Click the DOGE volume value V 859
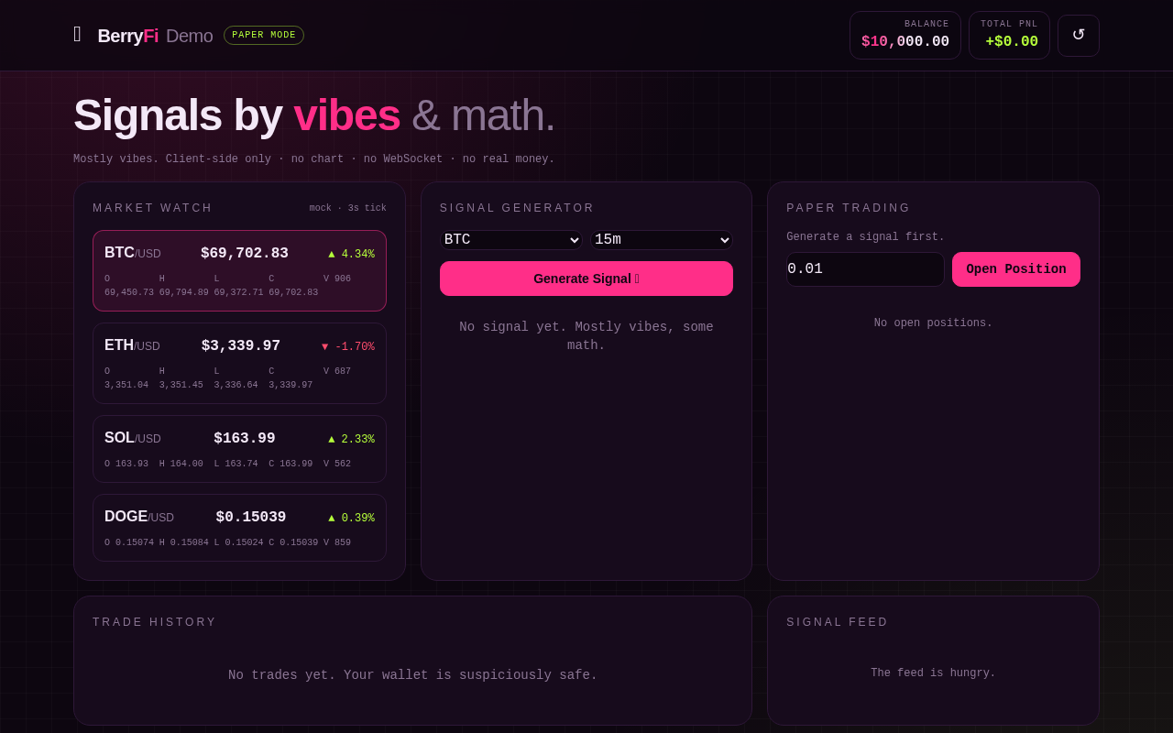The image size is (1173, 733). tap(337, 543)
